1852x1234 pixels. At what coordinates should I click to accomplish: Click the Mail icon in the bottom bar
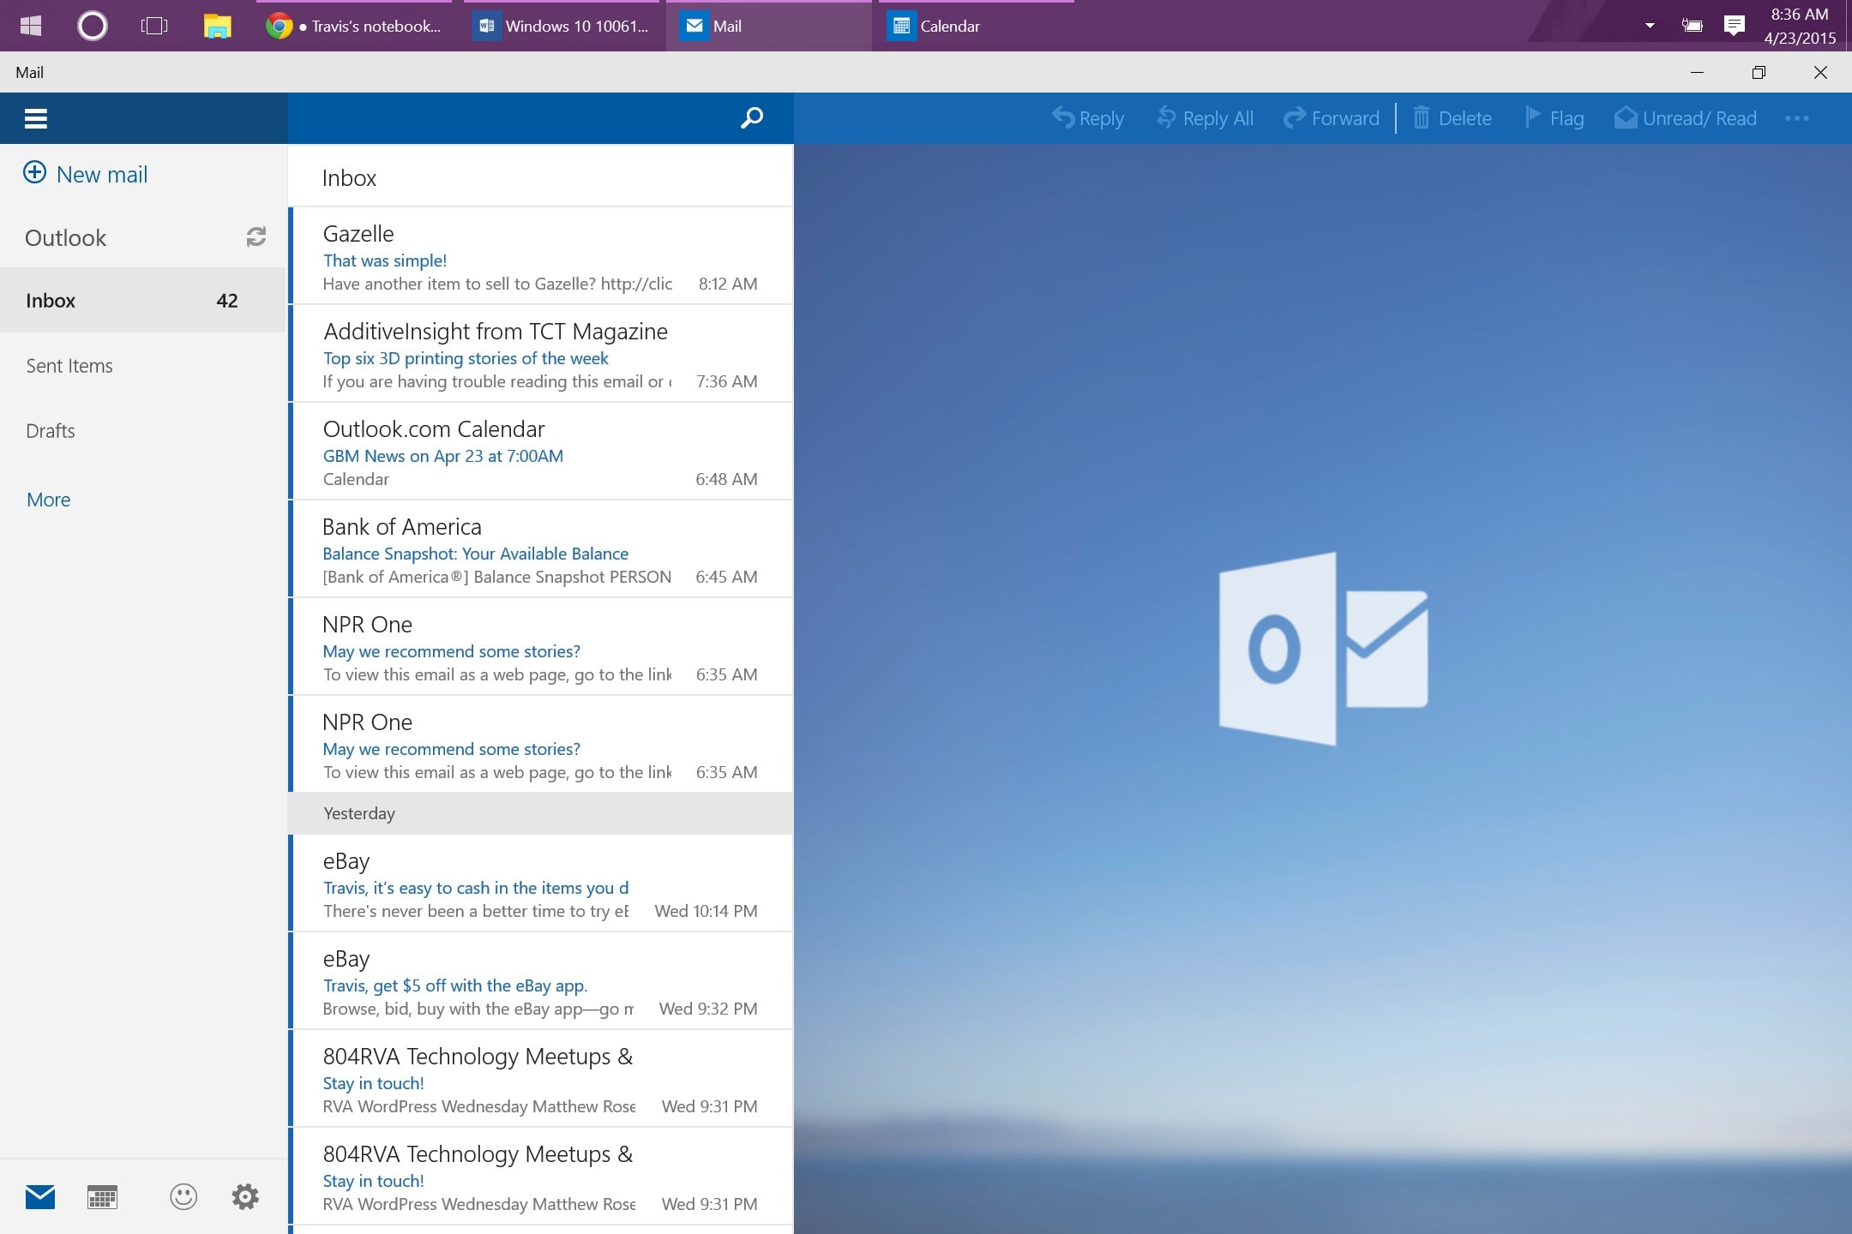(x=40, y=1196)
